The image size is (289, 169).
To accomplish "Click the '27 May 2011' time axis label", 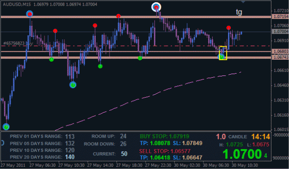I will coord(13,165).
